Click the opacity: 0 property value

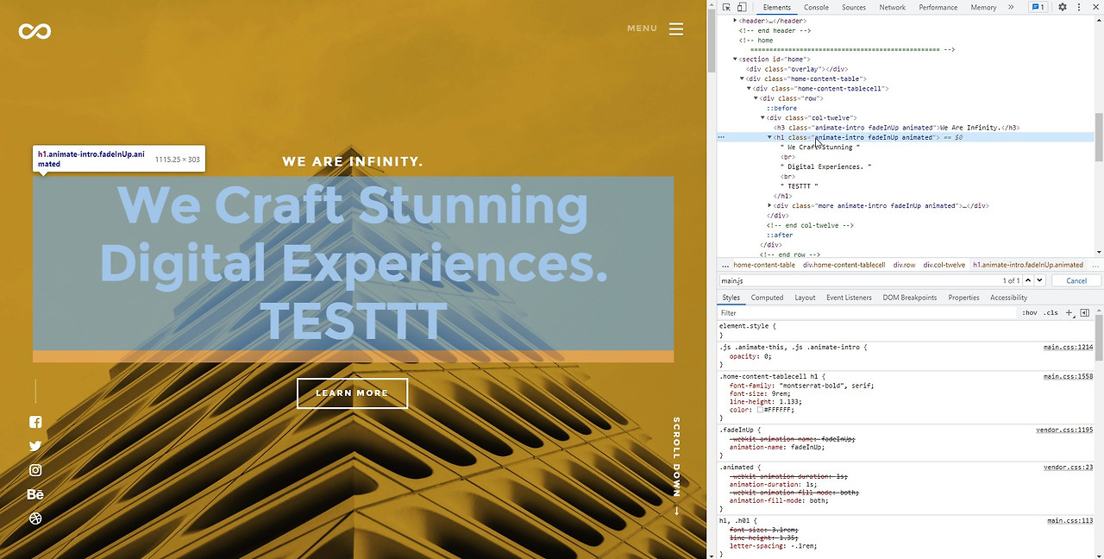point(767,356)
